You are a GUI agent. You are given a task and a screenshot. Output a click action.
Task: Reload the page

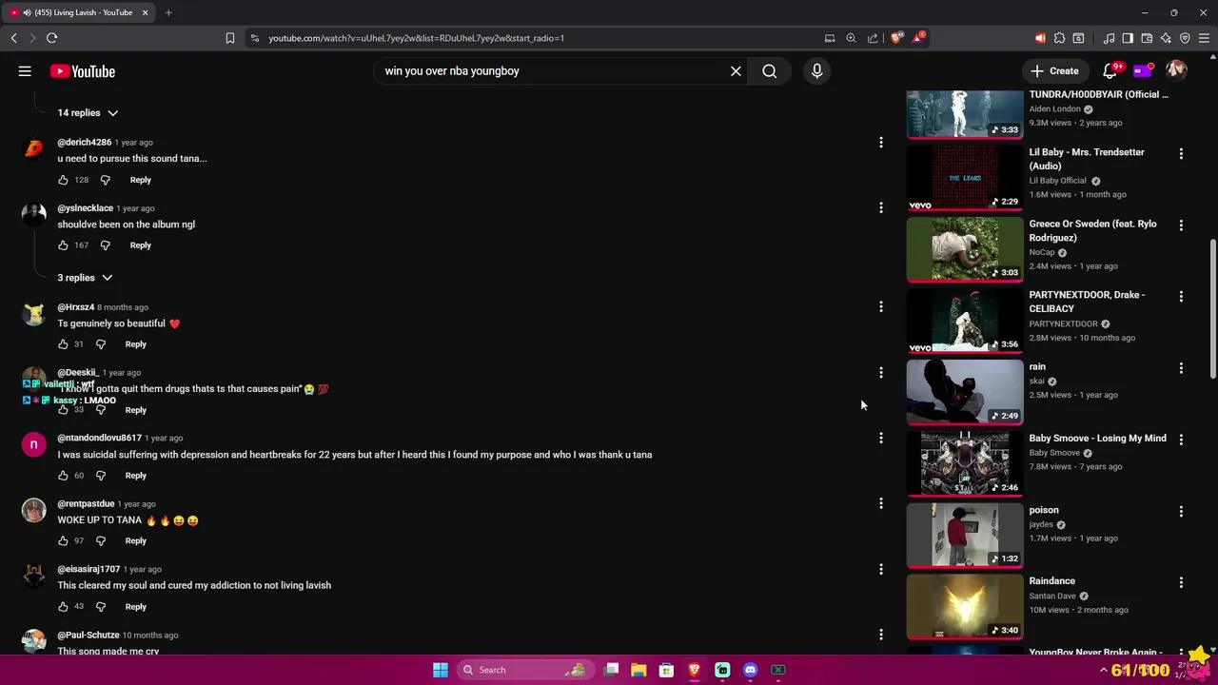pos(51,38)
